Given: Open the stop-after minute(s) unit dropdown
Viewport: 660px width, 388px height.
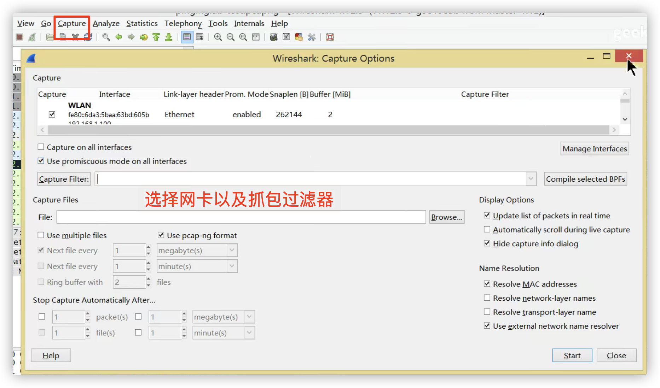Looking at the screenshot, I should point(249,333).
